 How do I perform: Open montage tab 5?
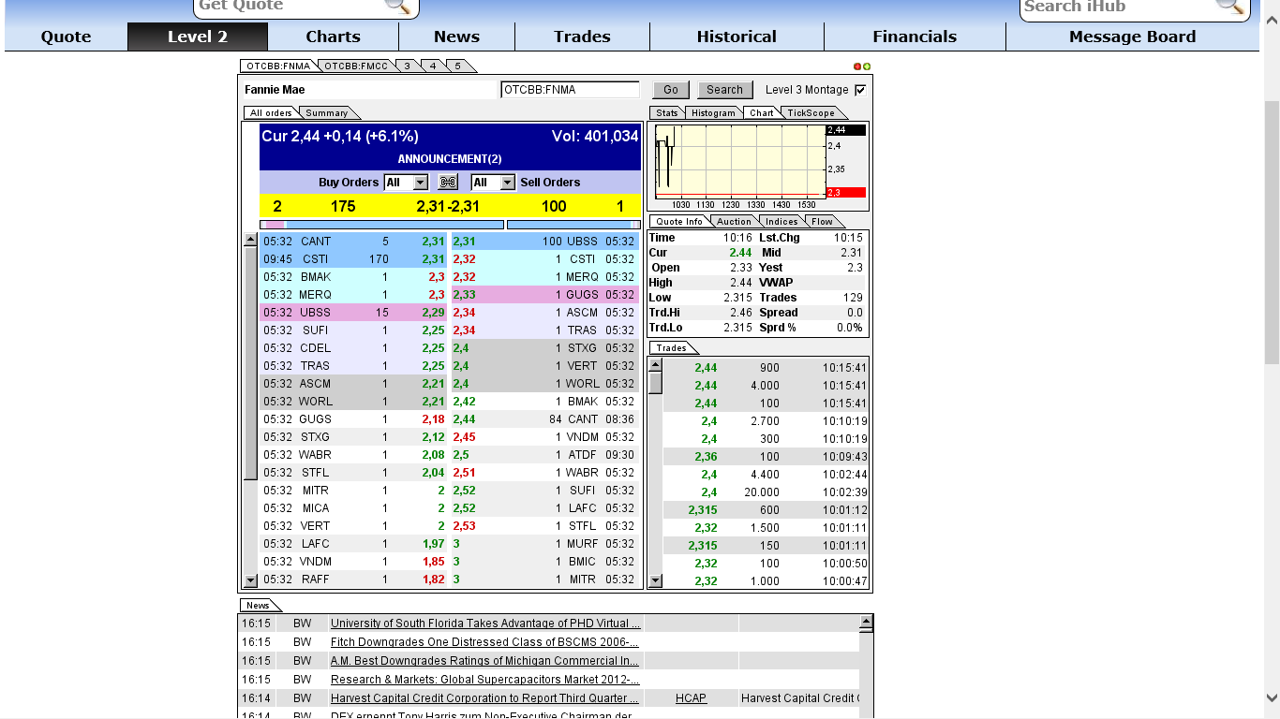pyautogui.click(x=457, y=66)
